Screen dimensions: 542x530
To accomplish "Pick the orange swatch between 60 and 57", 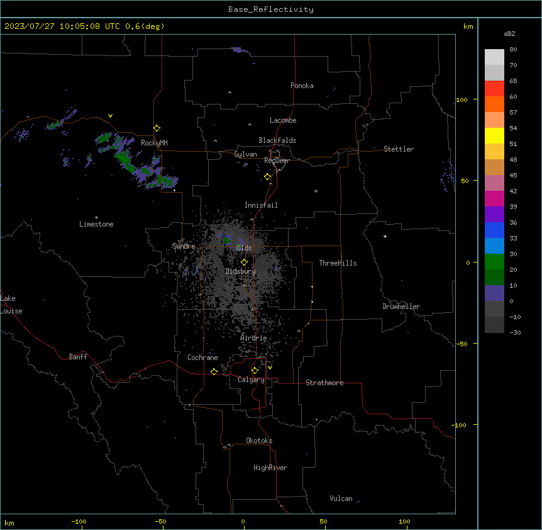I will click(x=494, y=104).
